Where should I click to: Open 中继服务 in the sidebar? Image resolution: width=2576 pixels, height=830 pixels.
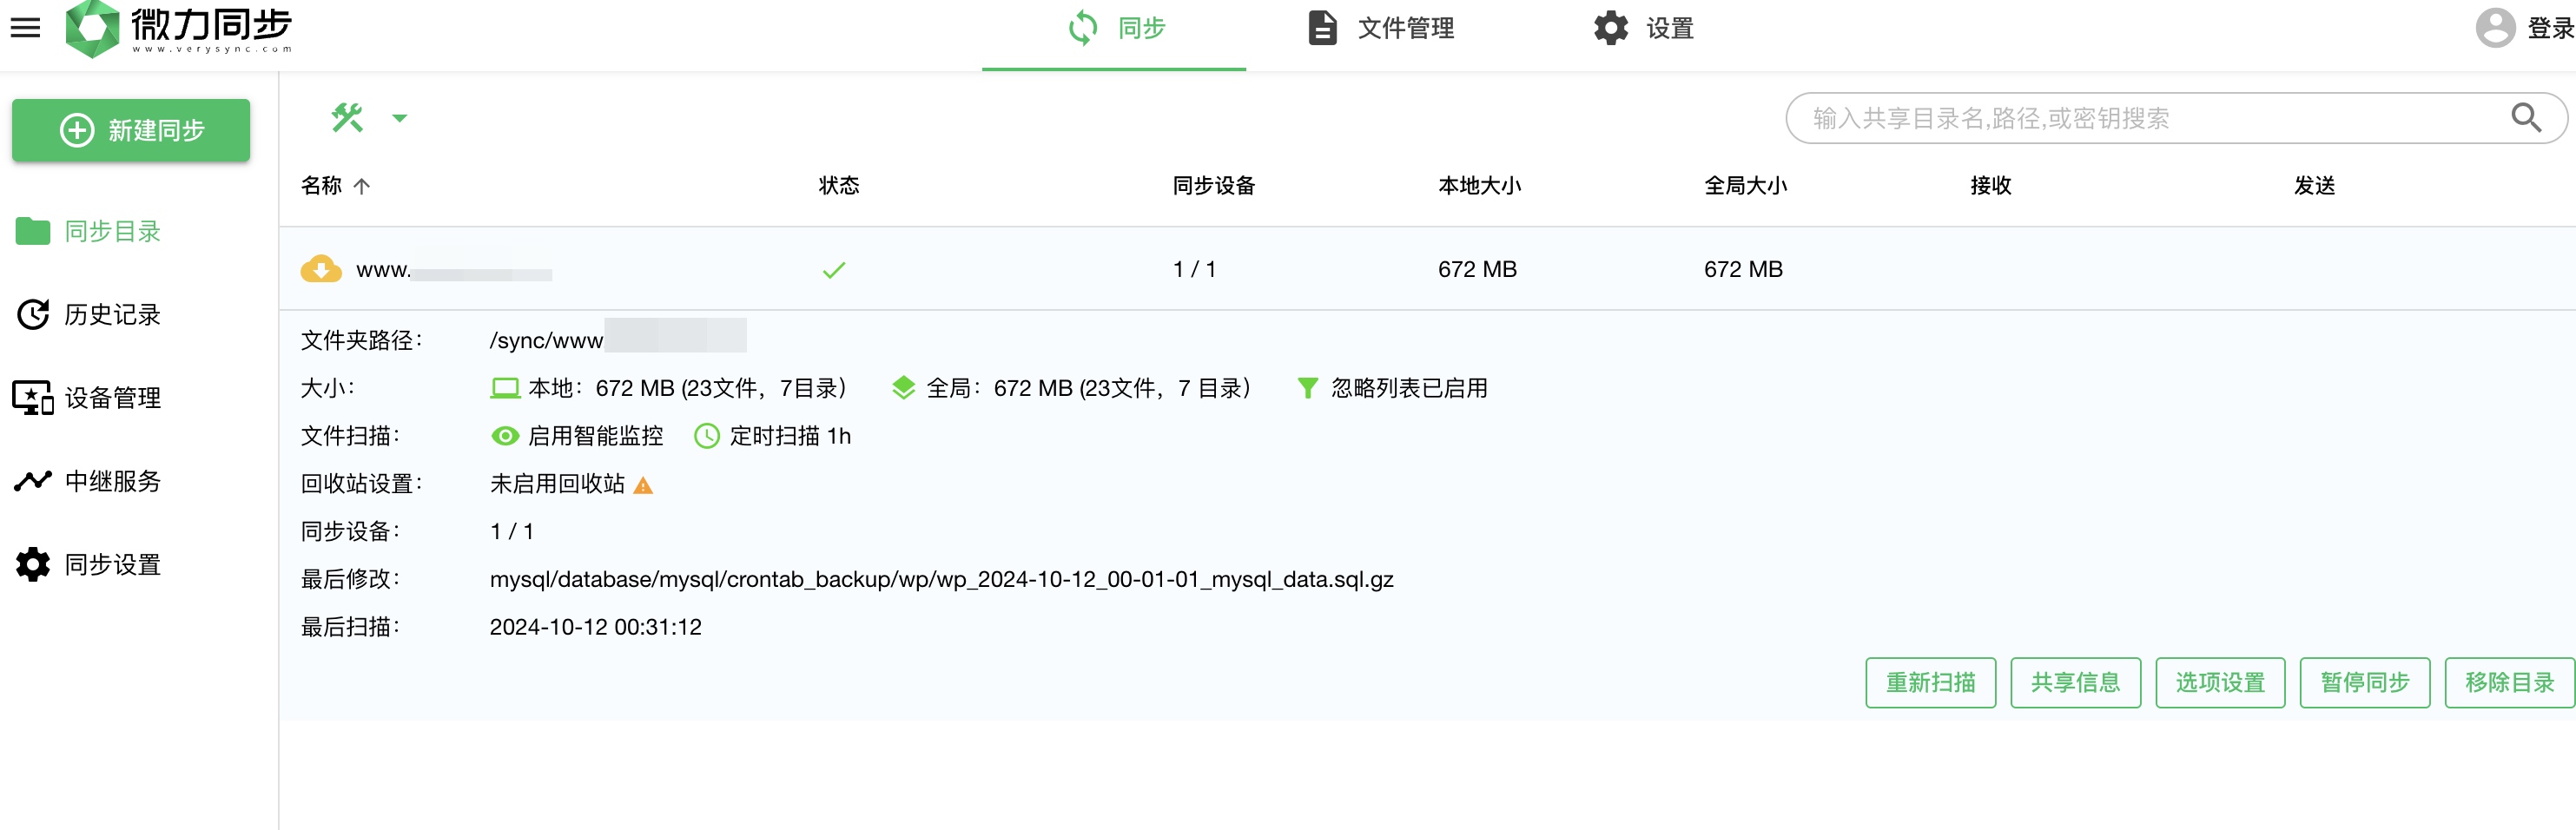coord(113,481)
